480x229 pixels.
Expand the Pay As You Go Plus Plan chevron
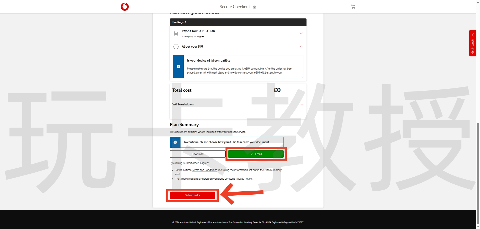(x=301, y=33)
